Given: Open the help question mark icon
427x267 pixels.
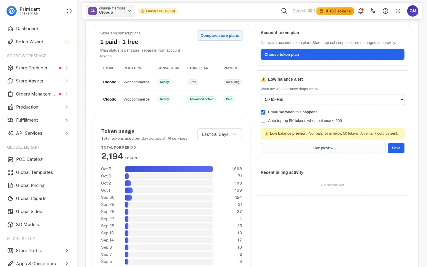Looking at the screenshot, I should tap(385, 11).
